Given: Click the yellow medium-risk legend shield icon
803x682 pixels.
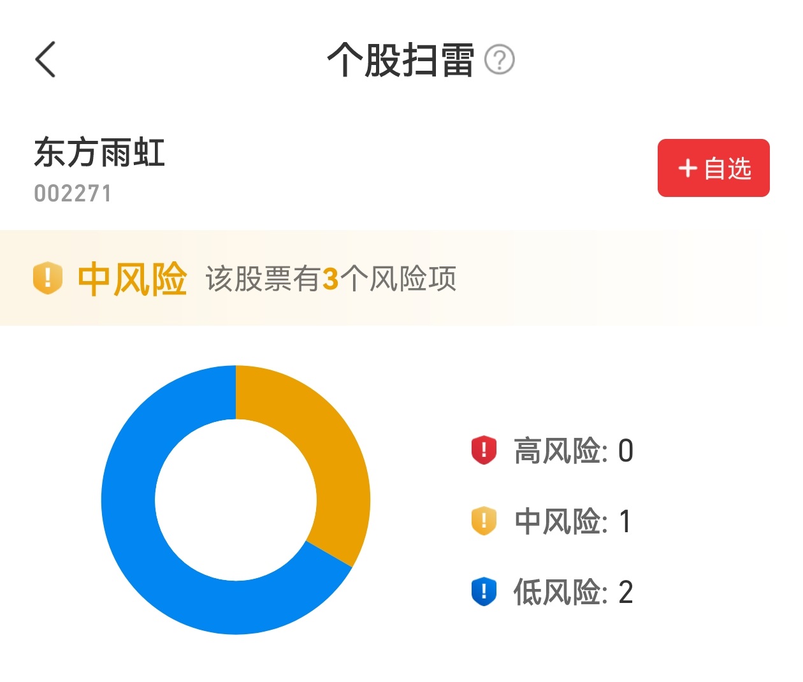Looking at the screenshot, I should pyautogui.click(x=484, y=521).
